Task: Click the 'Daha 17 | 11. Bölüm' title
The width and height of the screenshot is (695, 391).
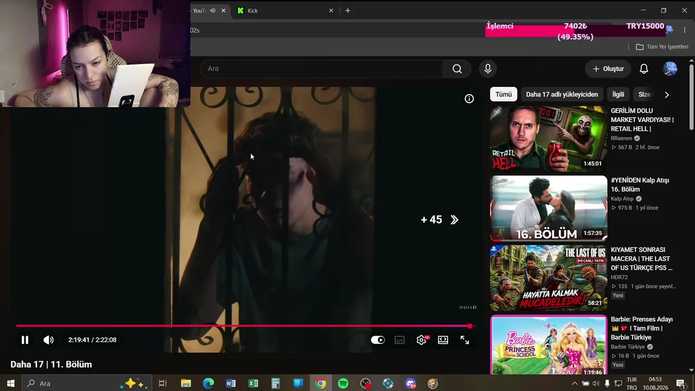Action: tap(51, 364)
